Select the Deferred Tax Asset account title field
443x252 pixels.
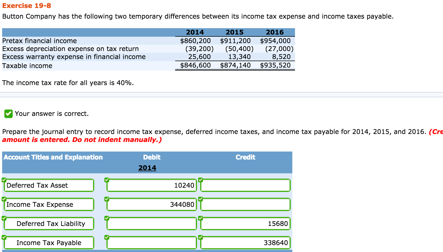click(x=49, y=185)
